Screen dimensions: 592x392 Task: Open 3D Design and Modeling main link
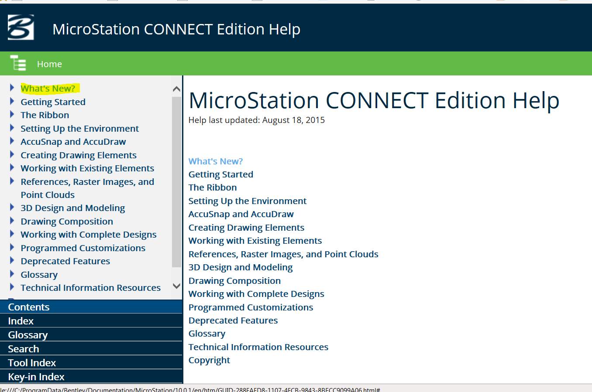pyautogui.click(x=241, y=267)
